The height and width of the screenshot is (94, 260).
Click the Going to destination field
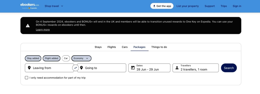tap(102, 68)
